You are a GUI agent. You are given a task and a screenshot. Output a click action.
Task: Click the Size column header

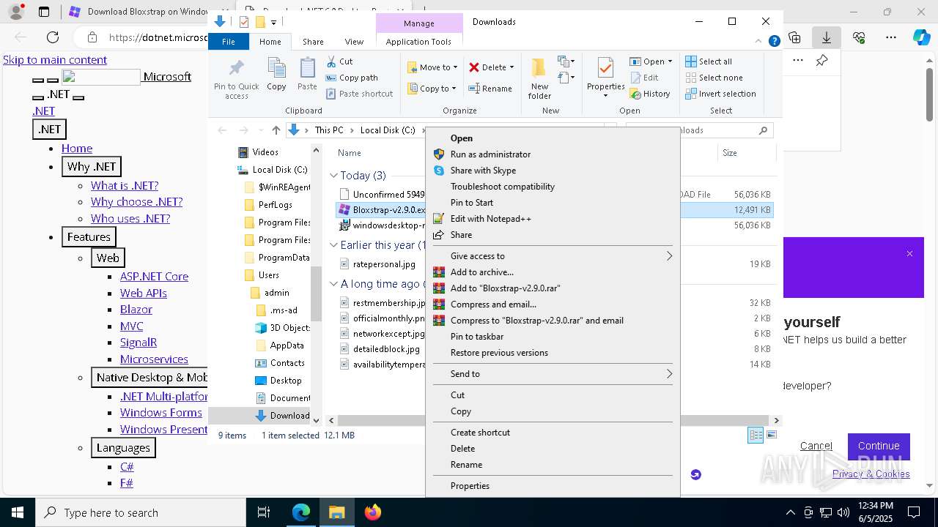[x=747, y=153]
